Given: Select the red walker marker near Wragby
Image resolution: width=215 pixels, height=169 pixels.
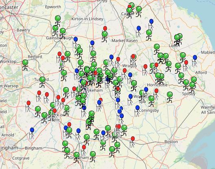Looking at the screenshot, I should click(124, 74).
